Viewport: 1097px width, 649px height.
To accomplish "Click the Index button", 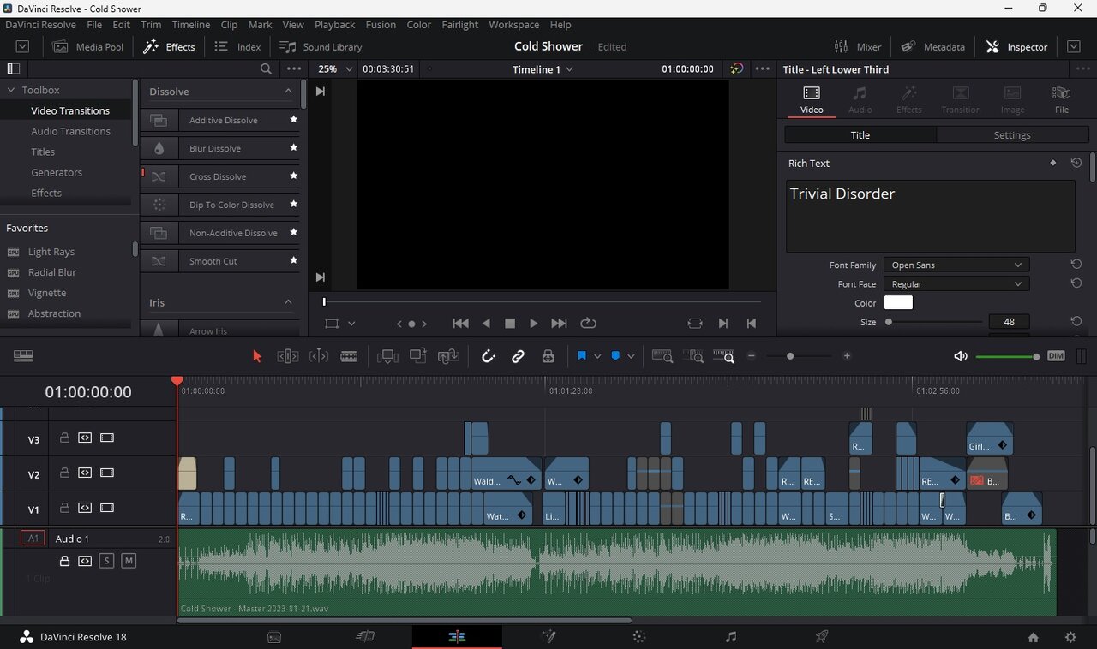I will coord(237,46).
